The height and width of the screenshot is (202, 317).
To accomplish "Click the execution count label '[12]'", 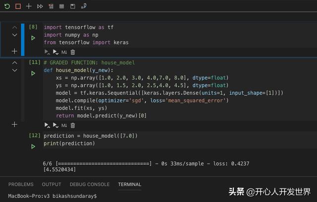I will (x=35, y=135).
